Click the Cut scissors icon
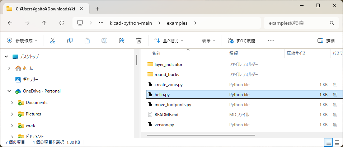Image resolution: width=343 pixels, height=147 pixels. coord(53,41)
